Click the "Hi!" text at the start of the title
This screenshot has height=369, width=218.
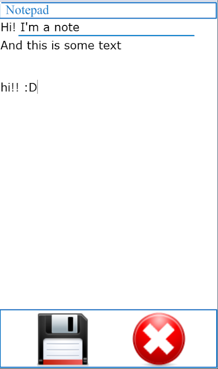pos(8,27)
